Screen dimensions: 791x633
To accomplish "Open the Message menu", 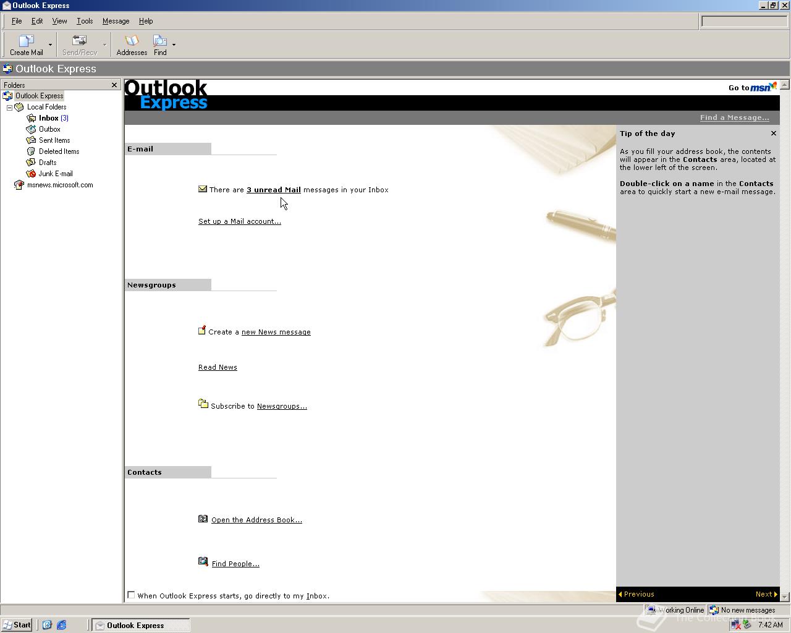I will coord(116,21).
